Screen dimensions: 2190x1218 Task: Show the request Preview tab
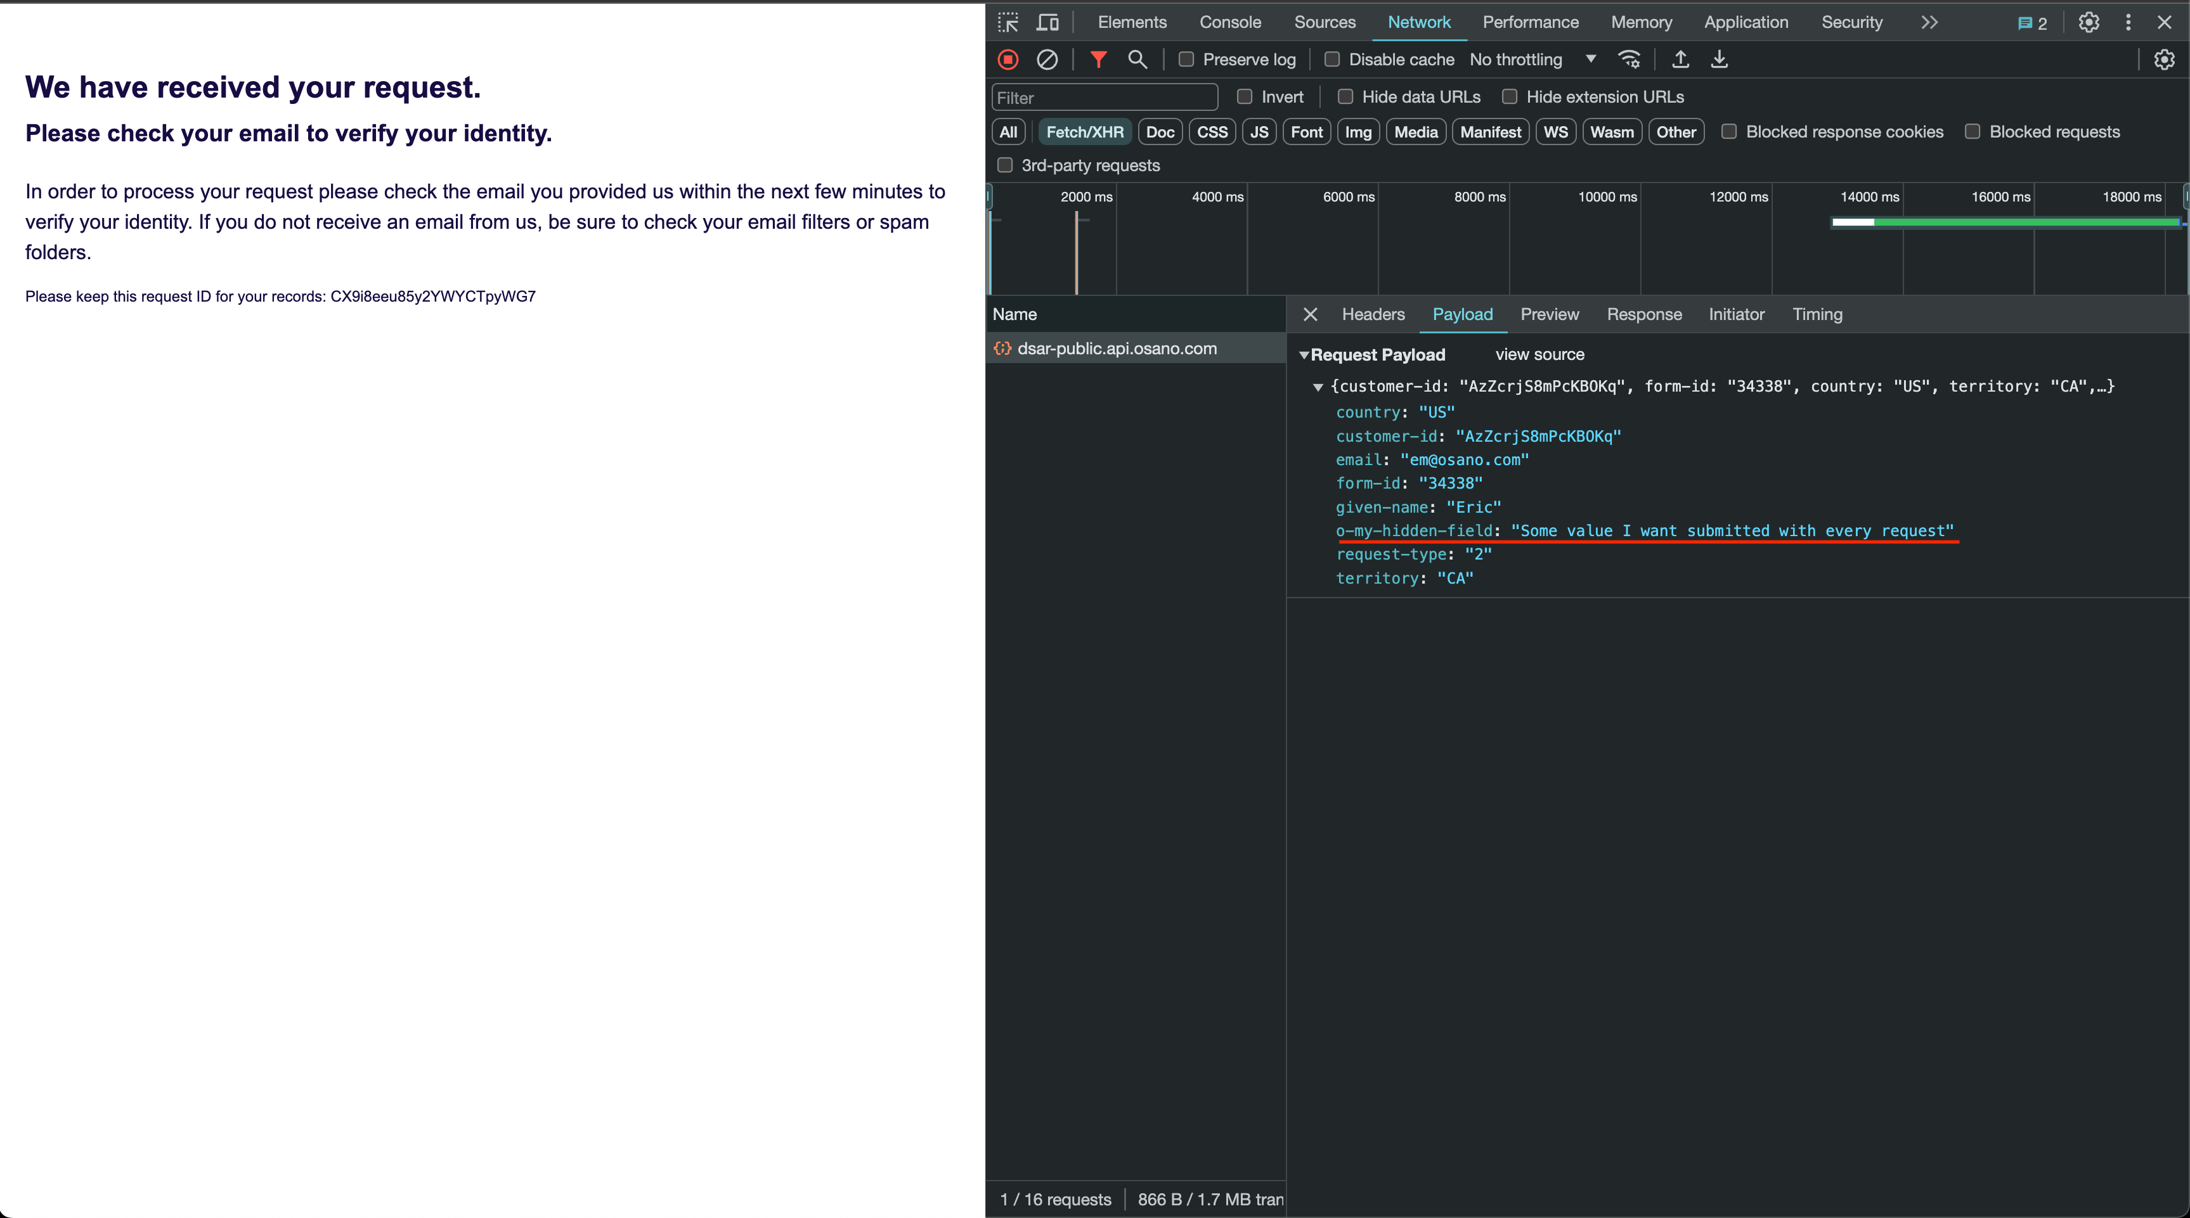click(1549, 314)
